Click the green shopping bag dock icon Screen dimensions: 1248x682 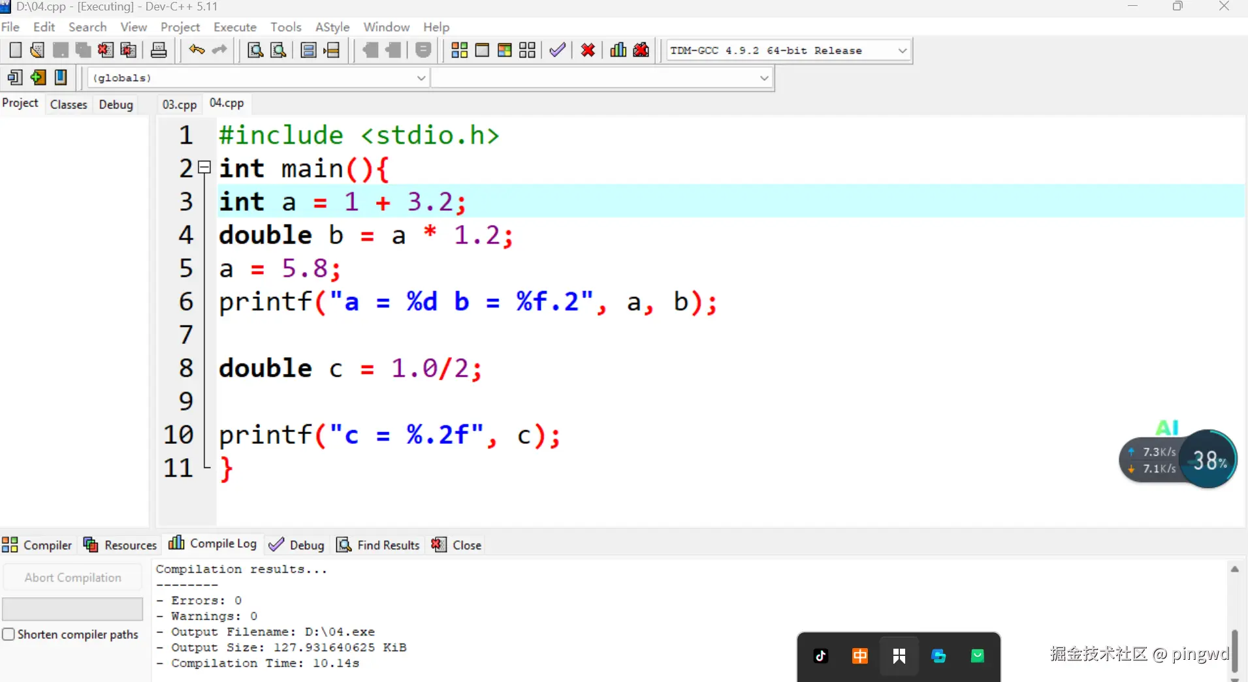click(978, 656)
